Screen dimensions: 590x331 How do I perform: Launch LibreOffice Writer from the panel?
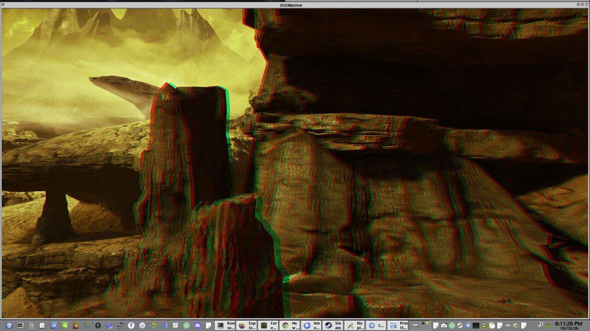53,325
